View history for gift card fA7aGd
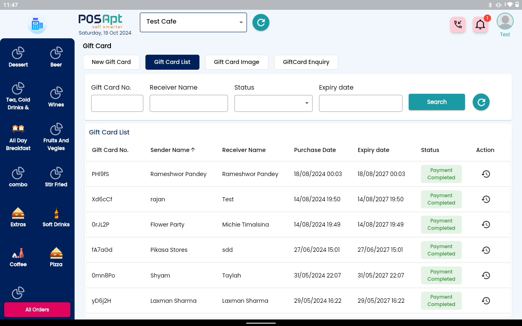The height and width of the screenshot is (326, 522). [x=486, y=250]
